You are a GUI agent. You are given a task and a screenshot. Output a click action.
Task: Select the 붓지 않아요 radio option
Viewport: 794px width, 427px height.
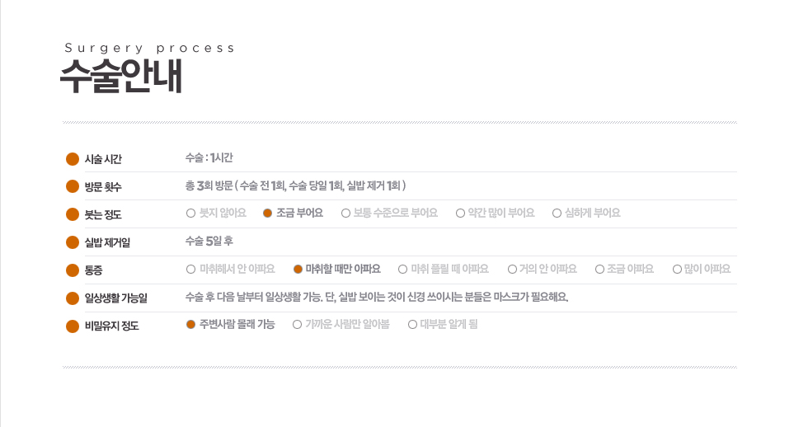coord(191,213)
